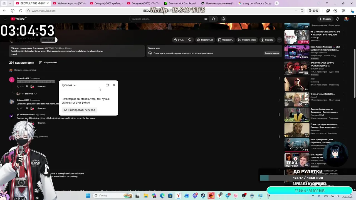Screen dimensions: 356x200
Task: Like the comment by @camvick407
Action: coord(18,86)
